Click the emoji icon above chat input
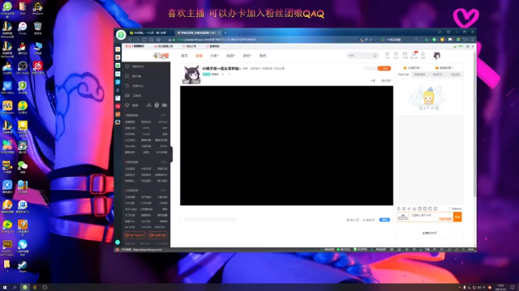 (399, 209)
